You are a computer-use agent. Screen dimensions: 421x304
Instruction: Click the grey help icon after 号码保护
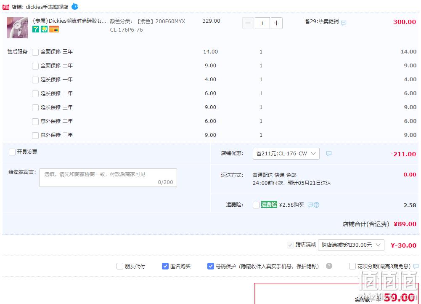tap(329, 266)
